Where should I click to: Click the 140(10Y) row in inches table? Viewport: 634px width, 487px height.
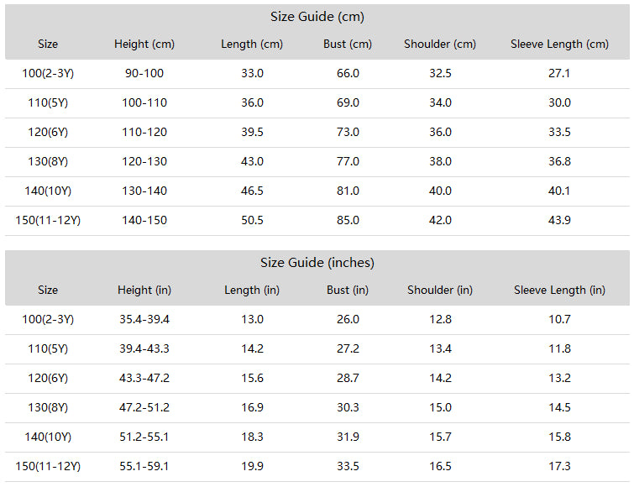click(x=317, y=437)
